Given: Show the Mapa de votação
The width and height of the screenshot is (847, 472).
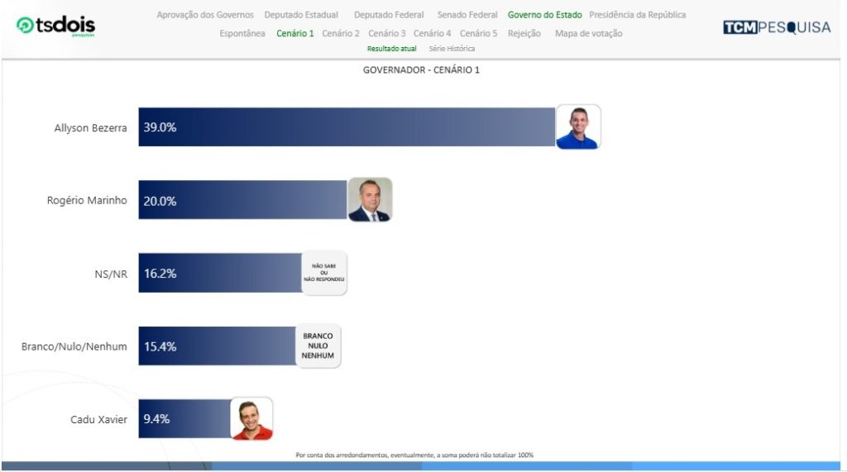Looking at the screenshot, I should (x=588, y=33).
